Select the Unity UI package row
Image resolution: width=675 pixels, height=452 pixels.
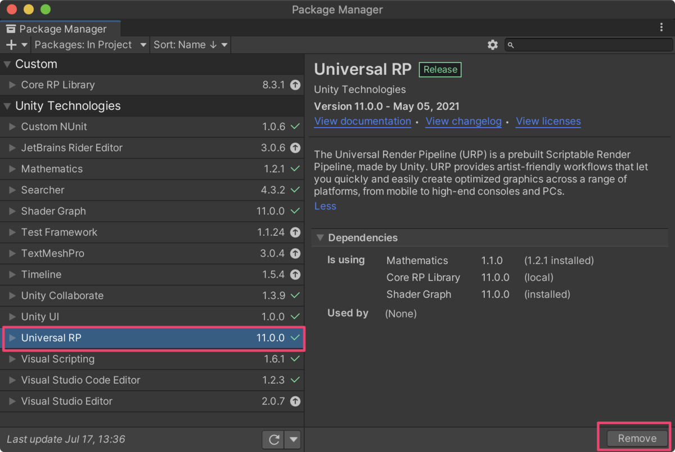click(x=152, y=317)
